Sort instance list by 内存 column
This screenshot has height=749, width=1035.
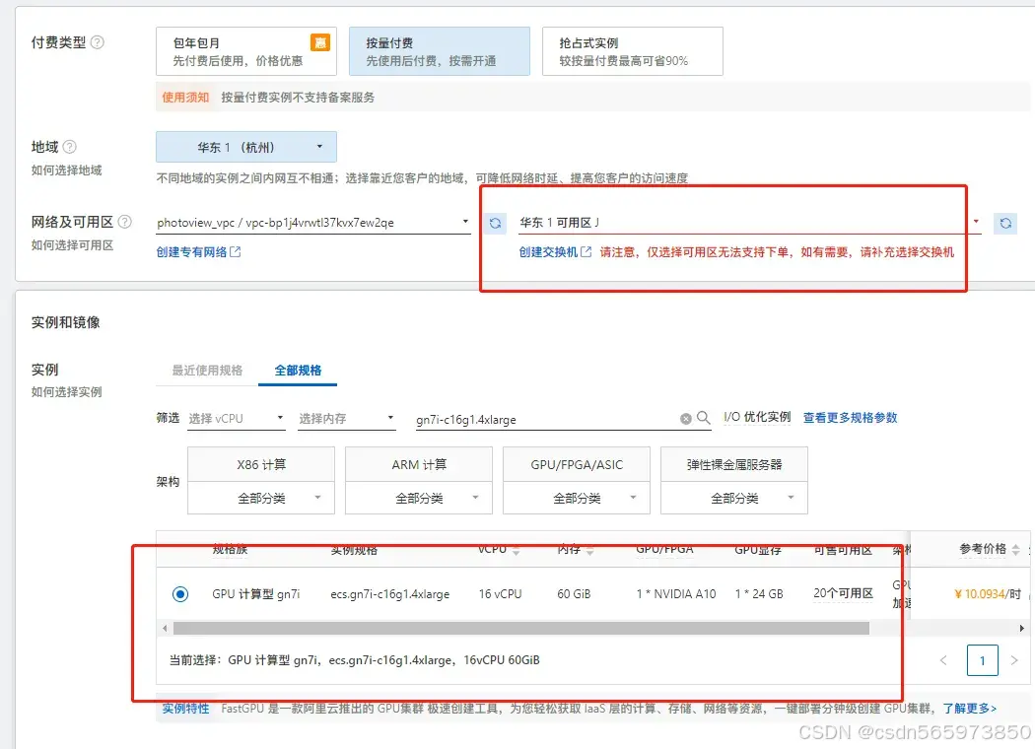click(588, 551)
